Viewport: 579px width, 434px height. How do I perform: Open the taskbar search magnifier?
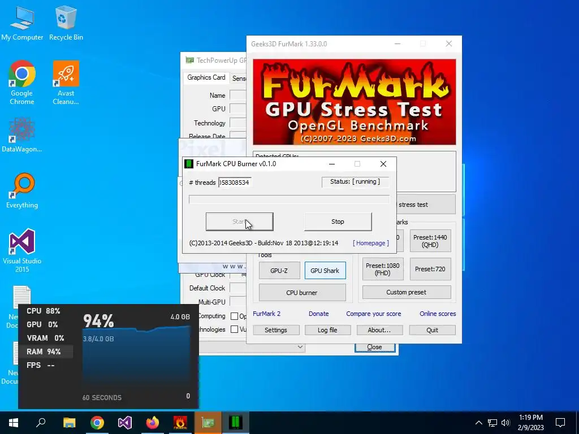(x=41, y=423)
